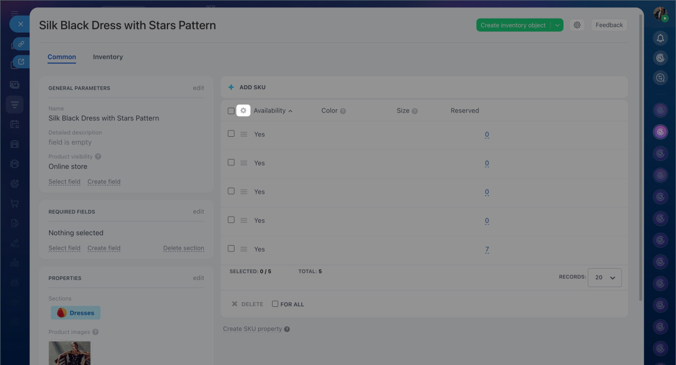Click the Feedback button
This screenshot has width=676, height=365.
(x=609, y=25)
